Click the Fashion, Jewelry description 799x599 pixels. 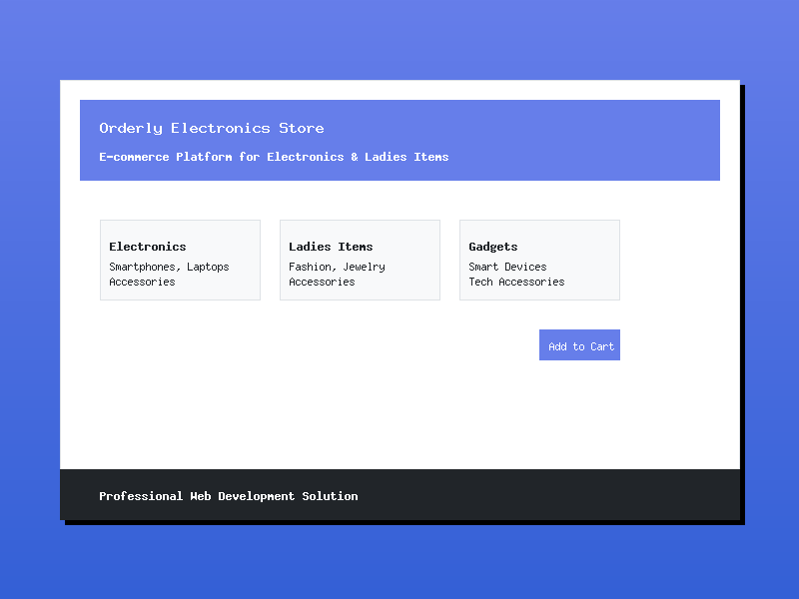point(336,267)
